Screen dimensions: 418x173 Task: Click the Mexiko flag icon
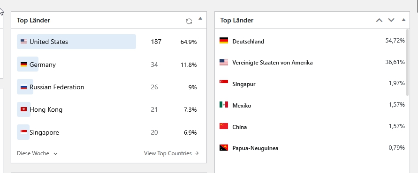tap(224, 104)
